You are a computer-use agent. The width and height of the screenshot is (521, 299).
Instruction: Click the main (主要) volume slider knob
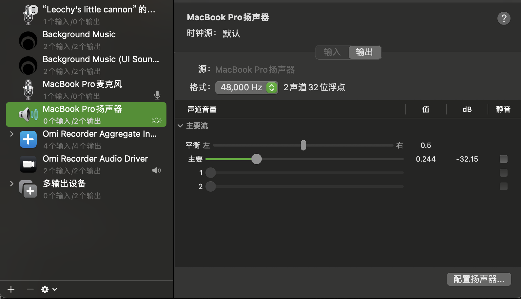(x=257, y=159)
